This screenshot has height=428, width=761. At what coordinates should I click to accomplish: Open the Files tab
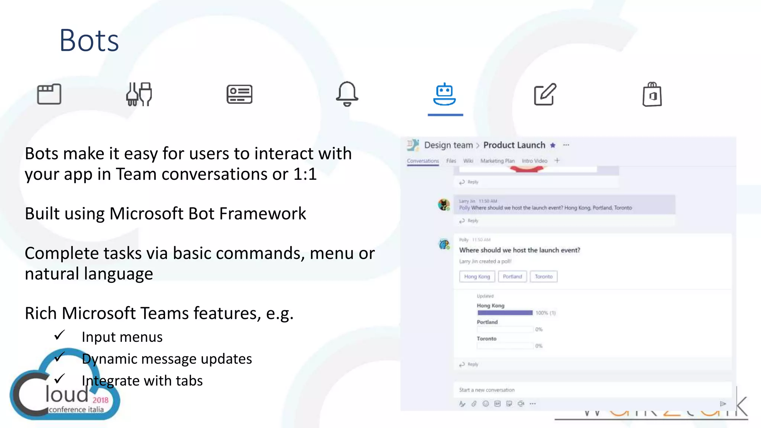tap(451, 161)
